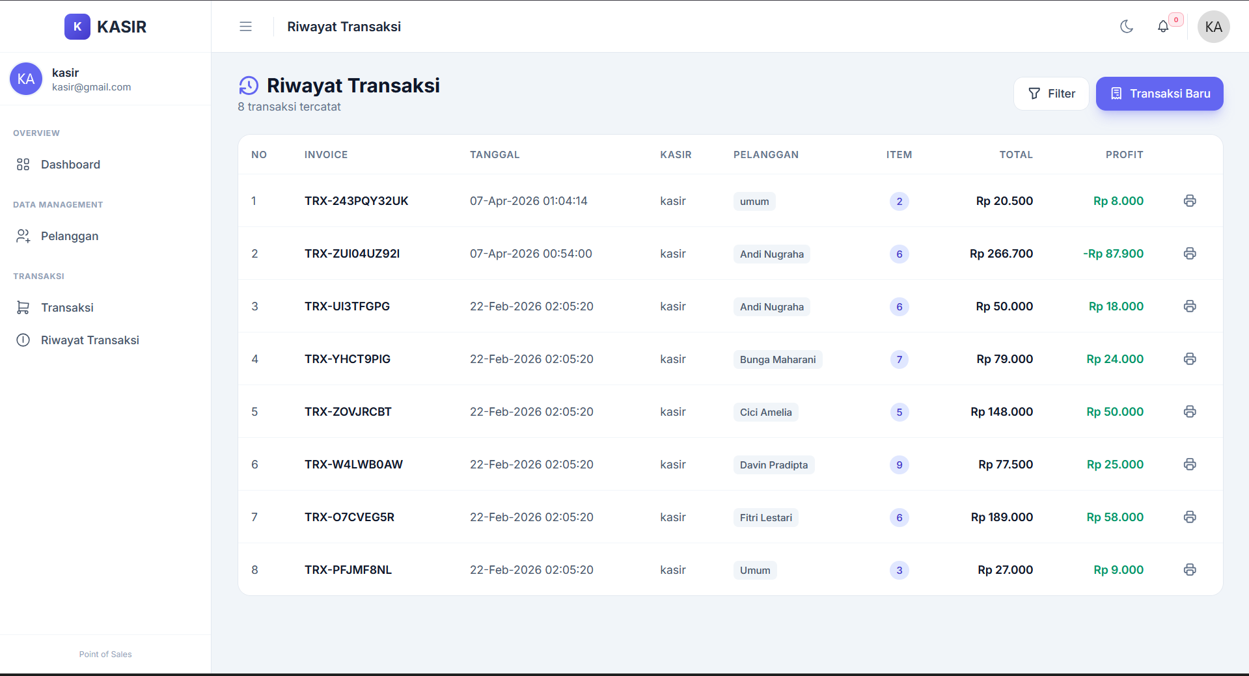
Task: Print receipt for TRX-ZUI04UZ92I
Action: (1190, 254)
